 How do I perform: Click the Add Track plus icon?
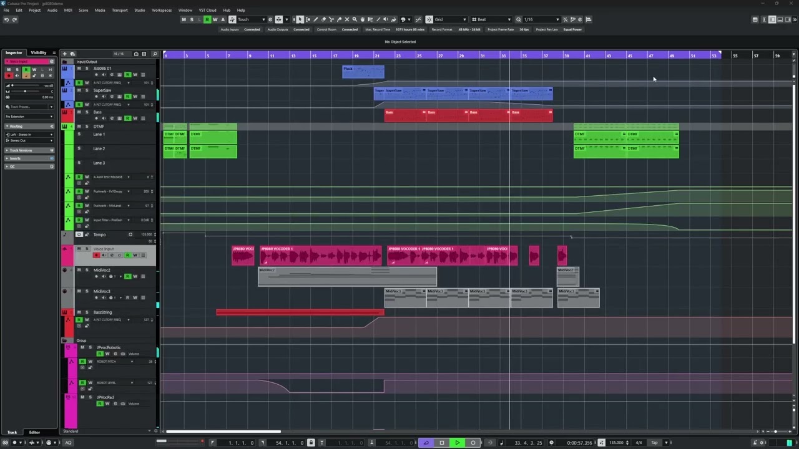pos(65,54)
